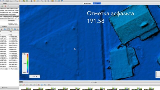Select the navigation cursor tool in top toolbar
This screenshot has height=90, width=160.
(x=7, y=1)
